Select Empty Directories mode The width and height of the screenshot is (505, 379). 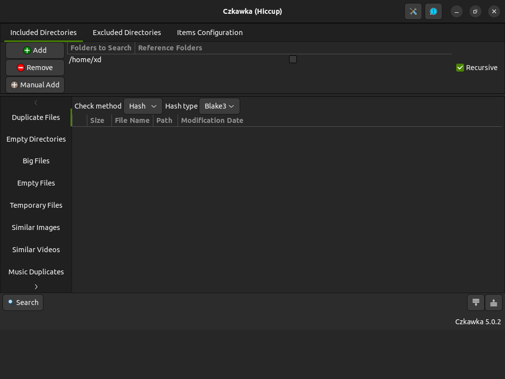[x=36, y=139]
